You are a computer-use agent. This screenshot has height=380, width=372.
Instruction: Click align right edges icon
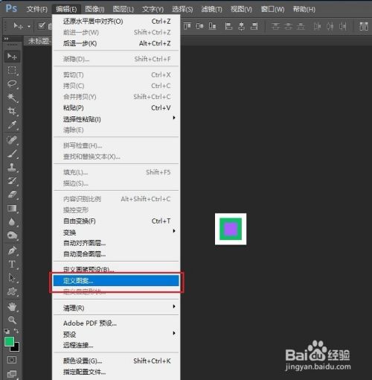coord(254,26)
